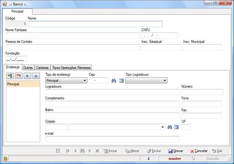Focus the Nome input field
This screenshot has width=234, height=164.
[x=95, y=24]
